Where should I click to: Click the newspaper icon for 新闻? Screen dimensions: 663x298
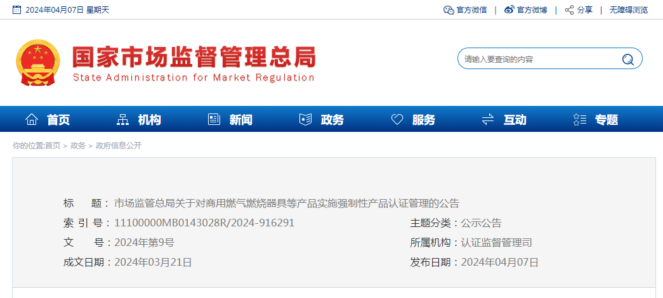[x=214, y=120]
